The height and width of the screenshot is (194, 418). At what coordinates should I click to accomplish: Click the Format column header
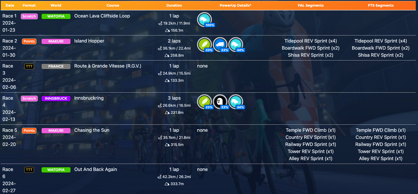point(29,5)
